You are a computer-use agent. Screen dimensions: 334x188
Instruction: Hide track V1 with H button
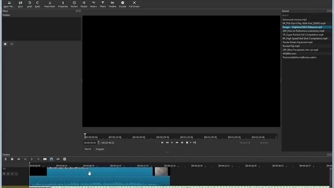point(8,174)
